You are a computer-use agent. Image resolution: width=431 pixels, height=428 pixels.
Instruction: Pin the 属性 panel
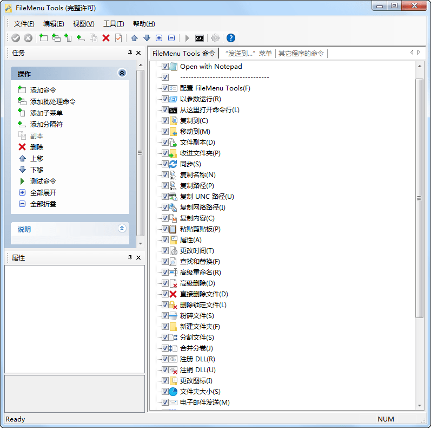coord(130,257)
